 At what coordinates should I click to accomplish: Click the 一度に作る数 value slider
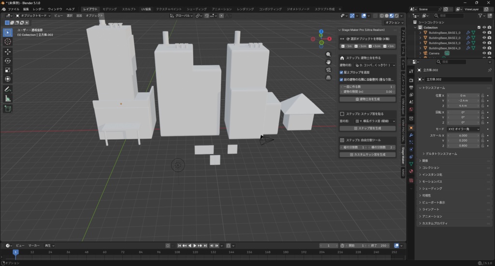click(367, 87)
